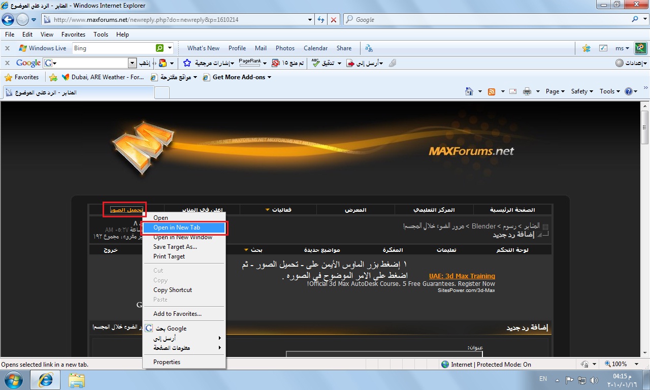Click the browser Forward arrow button

(x=22, y=19)
